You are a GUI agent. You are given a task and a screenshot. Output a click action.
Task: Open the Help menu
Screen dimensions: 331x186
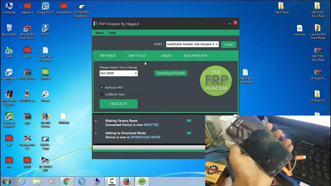coord(112,33)
